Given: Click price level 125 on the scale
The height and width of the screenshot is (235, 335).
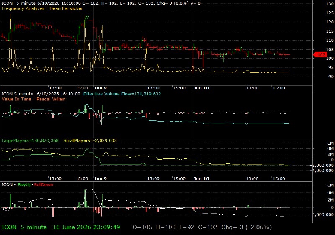Looking at the screenshot, I should [x=330, y=13].
